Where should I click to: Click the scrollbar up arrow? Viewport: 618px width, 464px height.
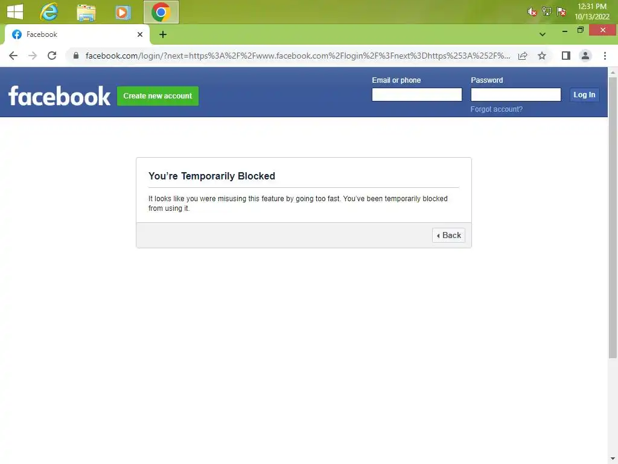tap(613, 72)
